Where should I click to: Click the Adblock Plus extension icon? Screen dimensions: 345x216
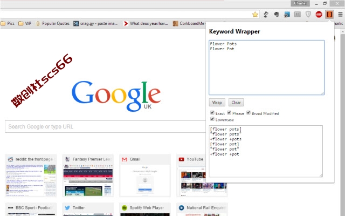point(319,15)
